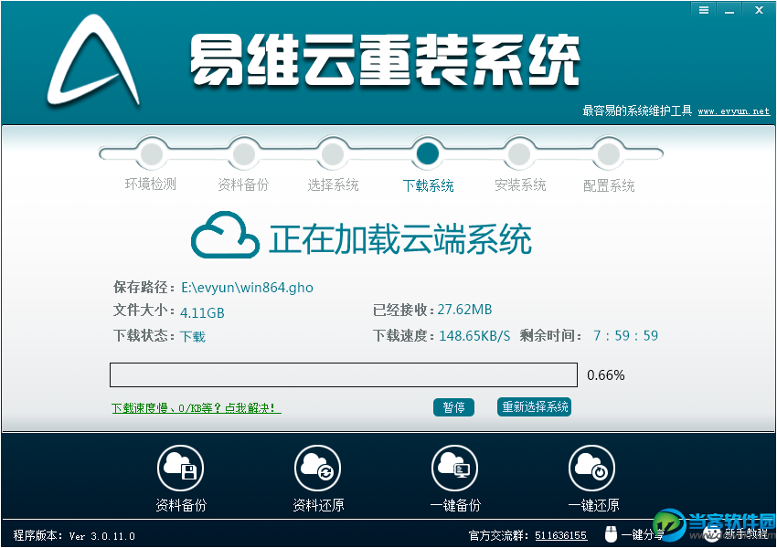Open the 资料还原 cloud refresh icon
This screenshot has width=777, height=548.
317,468
